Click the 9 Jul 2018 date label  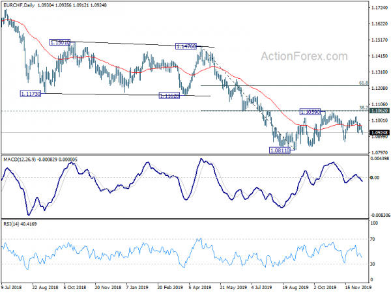12,287
